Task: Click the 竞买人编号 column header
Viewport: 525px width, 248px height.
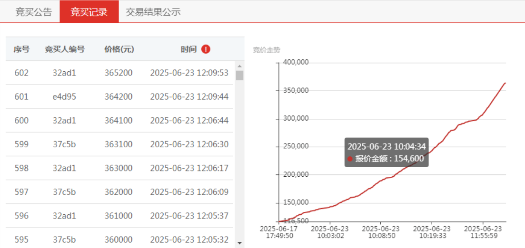Action: coord(65,49)
